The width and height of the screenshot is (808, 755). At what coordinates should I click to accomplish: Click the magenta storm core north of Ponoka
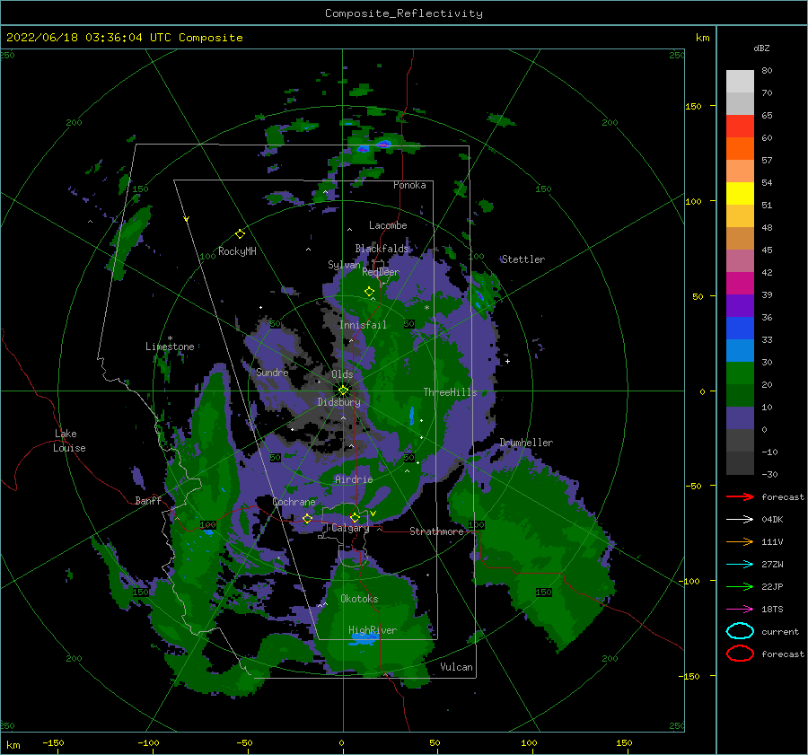[x=383, y=145]
